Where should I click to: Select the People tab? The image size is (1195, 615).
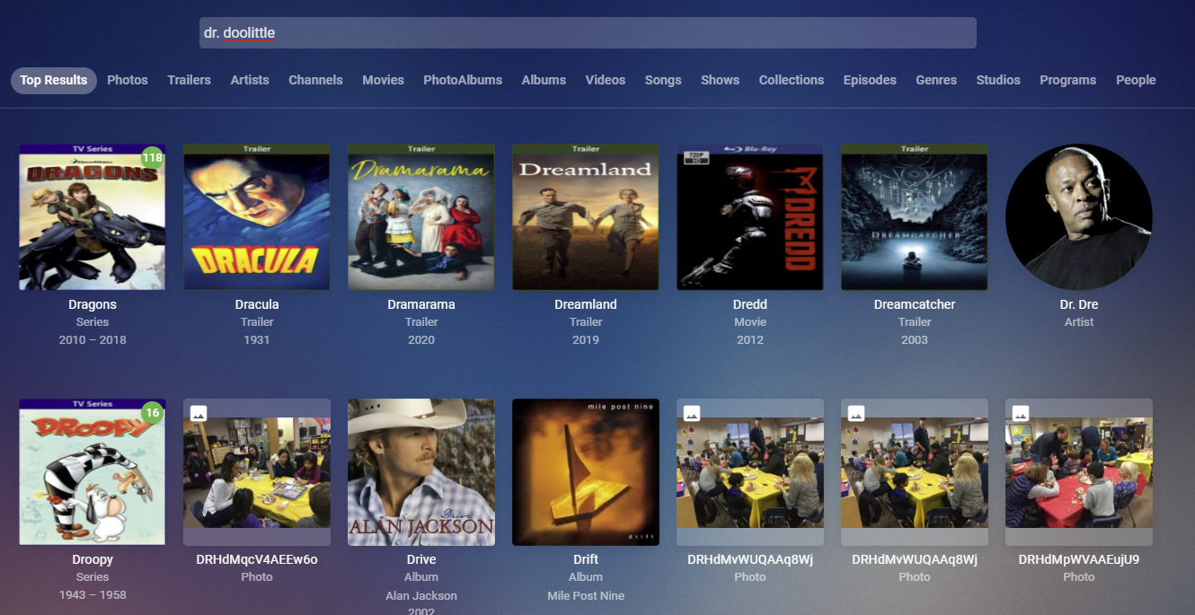click(x=1136, y=80)
